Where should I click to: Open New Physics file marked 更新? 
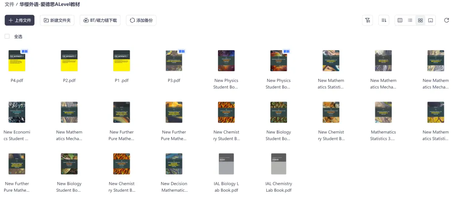[x=279, y=61]
